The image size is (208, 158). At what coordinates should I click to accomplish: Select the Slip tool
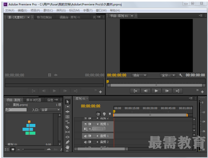pos(68,132)
